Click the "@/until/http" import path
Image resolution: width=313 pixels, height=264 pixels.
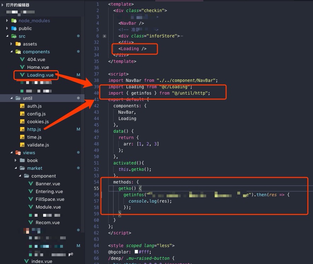coord(190,93)
